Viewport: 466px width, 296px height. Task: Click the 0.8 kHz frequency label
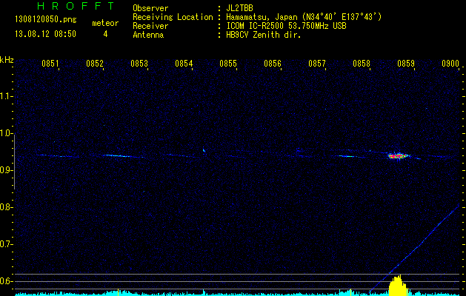click(x=5, y=207)
